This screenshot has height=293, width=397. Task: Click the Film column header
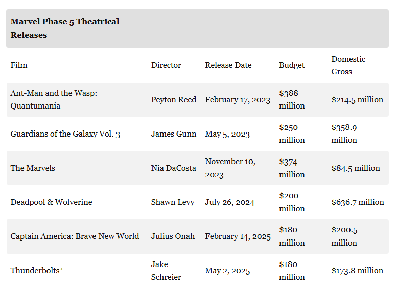click(x=19, y=65)
